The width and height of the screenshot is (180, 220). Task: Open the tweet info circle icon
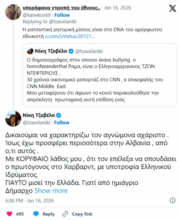pos(173,200)
